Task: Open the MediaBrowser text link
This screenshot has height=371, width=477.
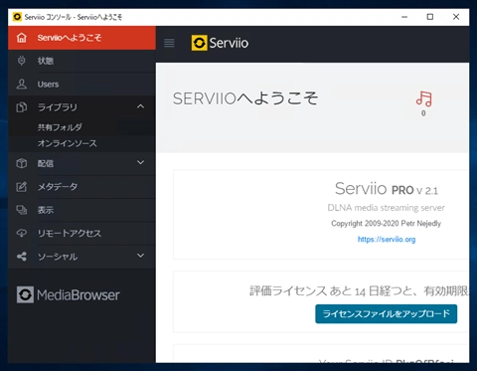Action: click(79, 294)
